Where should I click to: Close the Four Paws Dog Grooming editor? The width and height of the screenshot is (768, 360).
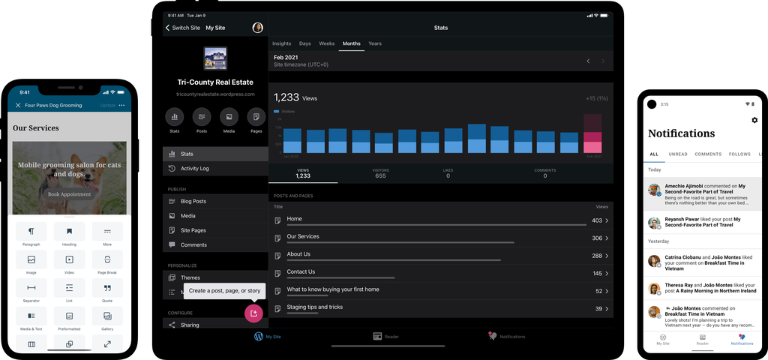(18, 106)
